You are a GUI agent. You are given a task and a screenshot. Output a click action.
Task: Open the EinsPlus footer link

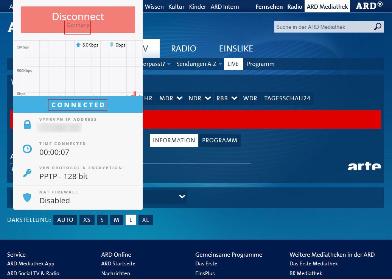click(x=205, y=273)
